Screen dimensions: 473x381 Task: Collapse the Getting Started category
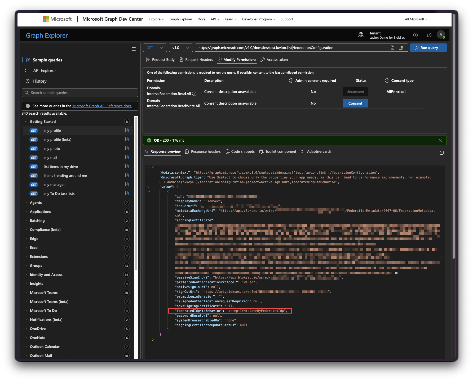(x=26, y=122)
